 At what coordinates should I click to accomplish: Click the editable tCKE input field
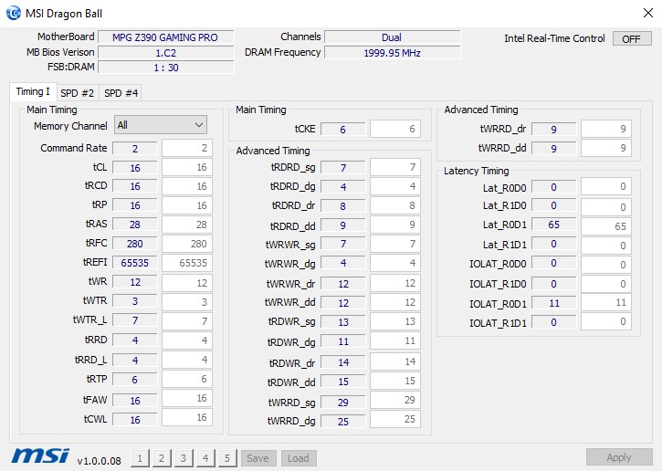tap(395, 129)
